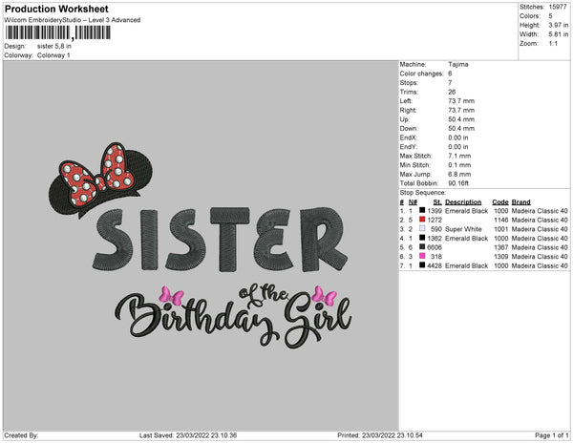The height and width of the screenshot is (443, 573).
Task: Click stitch count '1272' in stop 2
Action: (x=435, y=220)
